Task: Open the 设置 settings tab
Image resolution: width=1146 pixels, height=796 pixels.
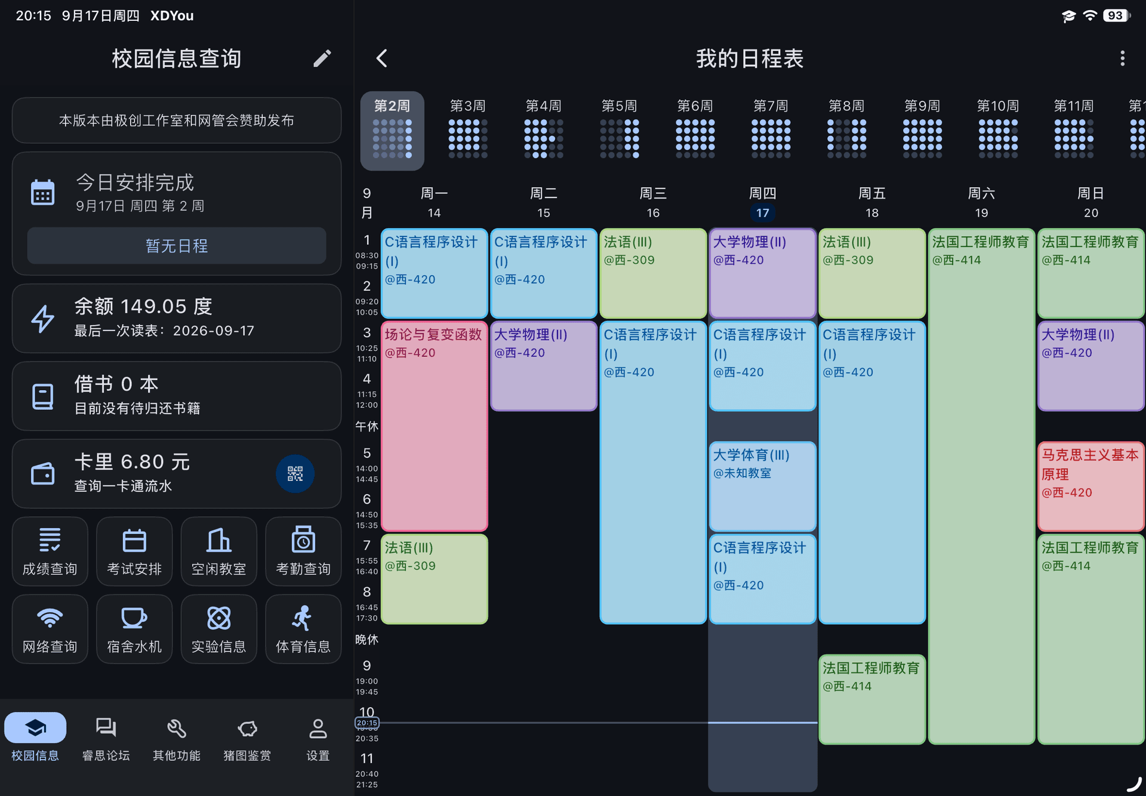Action: point(318,739)
